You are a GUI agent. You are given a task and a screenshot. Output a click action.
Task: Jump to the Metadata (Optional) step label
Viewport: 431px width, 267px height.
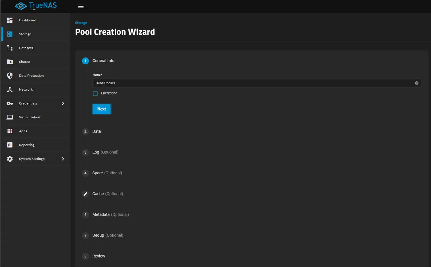(x=111, y=215)
